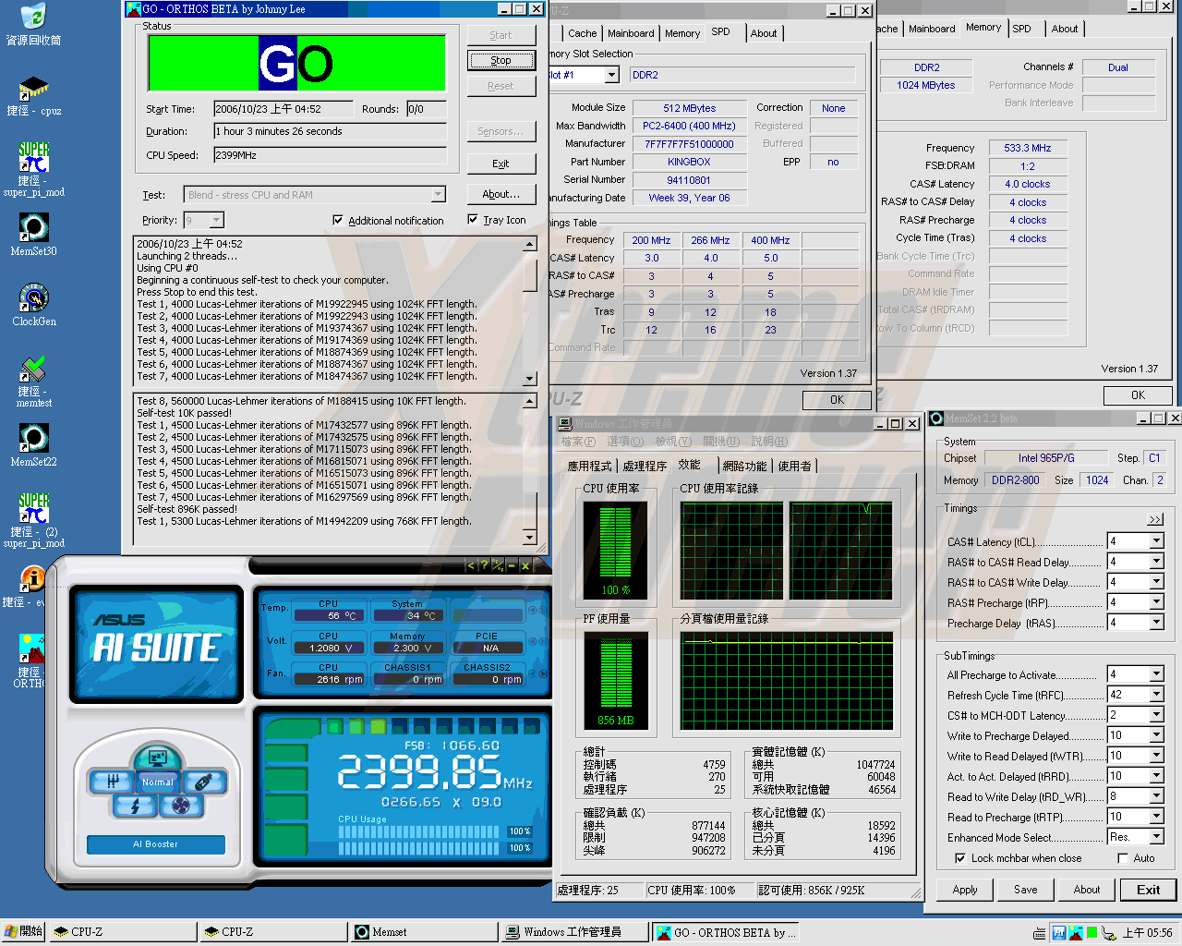1182x946 pixels.
Task: Click Apply button in MemSet
Action: [x=965, y=890]
